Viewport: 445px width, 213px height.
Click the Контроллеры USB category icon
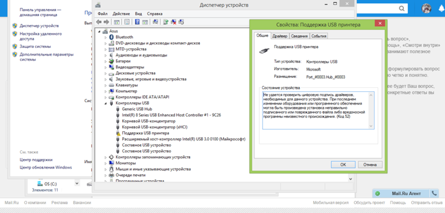click(x=111, y=103)
